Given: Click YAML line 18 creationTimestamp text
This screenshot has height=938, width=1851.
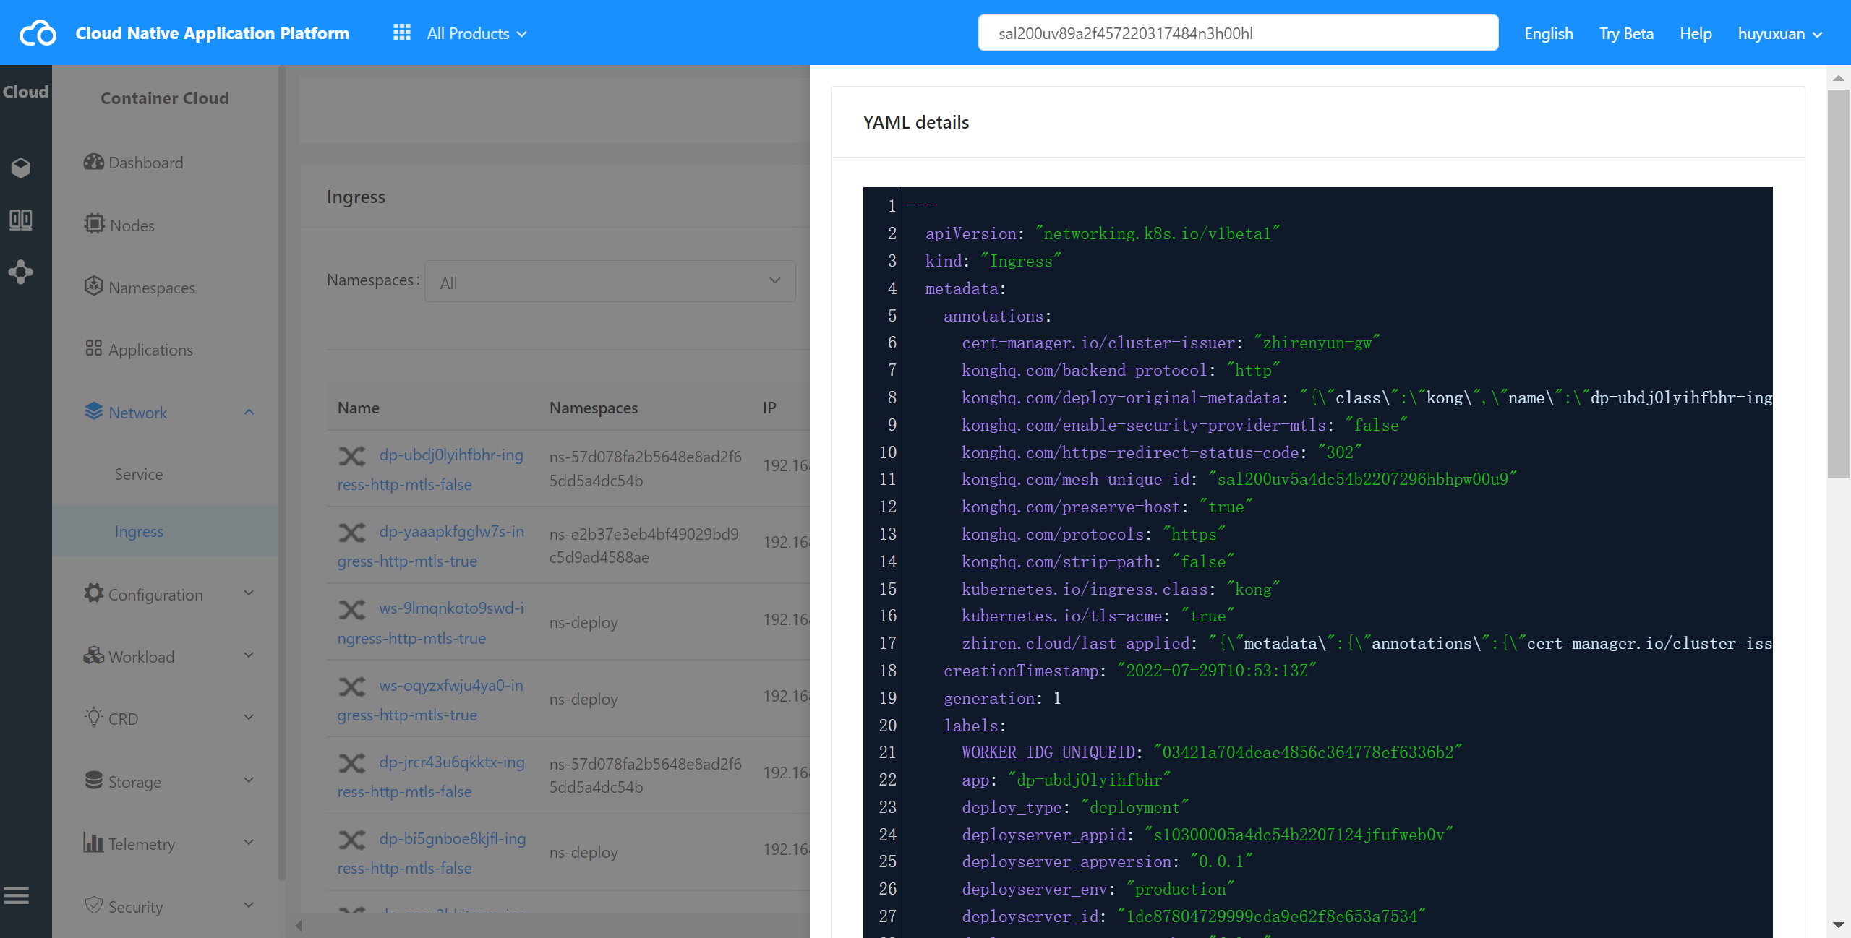Looking at the screenshot, I should (1130, 671).
